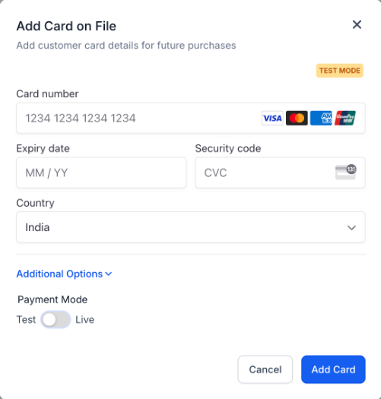Click the Cancel button
This screenshot has height=399, width=381.
point(265,369)
